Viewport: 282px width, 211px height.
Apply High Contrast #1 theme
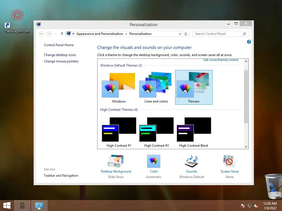coord(119,132)
